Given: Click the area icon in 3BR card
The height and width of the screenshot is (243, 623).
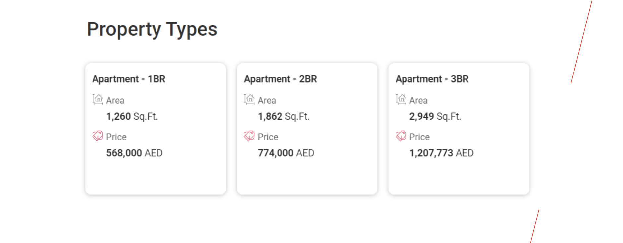Looking at the screenshot, I should [401, 99].
